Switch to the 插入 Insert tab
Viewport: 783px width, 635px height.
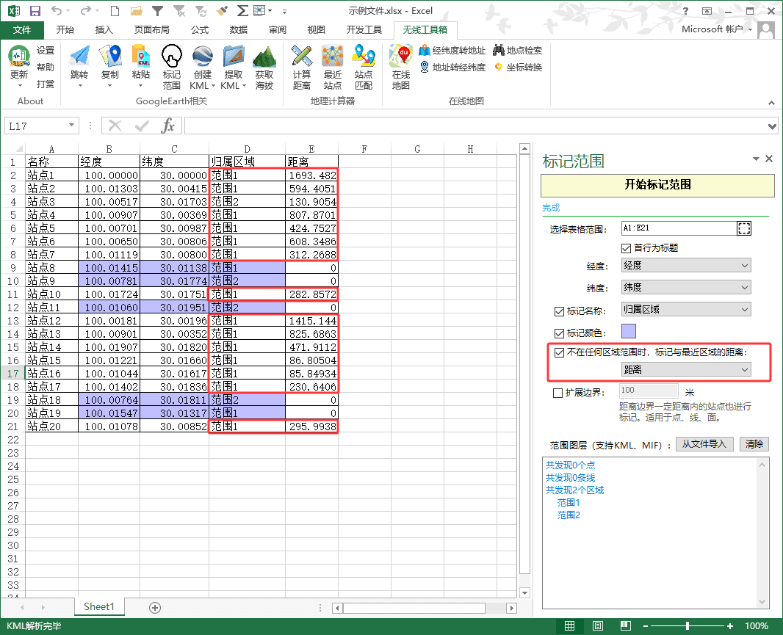pos(104,30)
